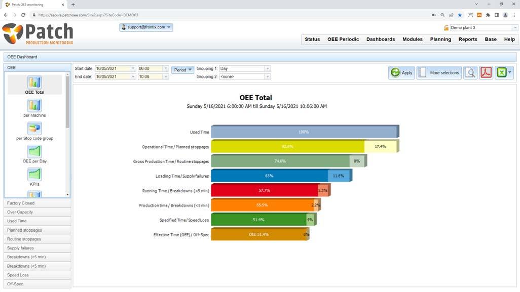Open the Start date calendar dropdown
The height and width of the screenshot is (292, 520).
point(133,68)
